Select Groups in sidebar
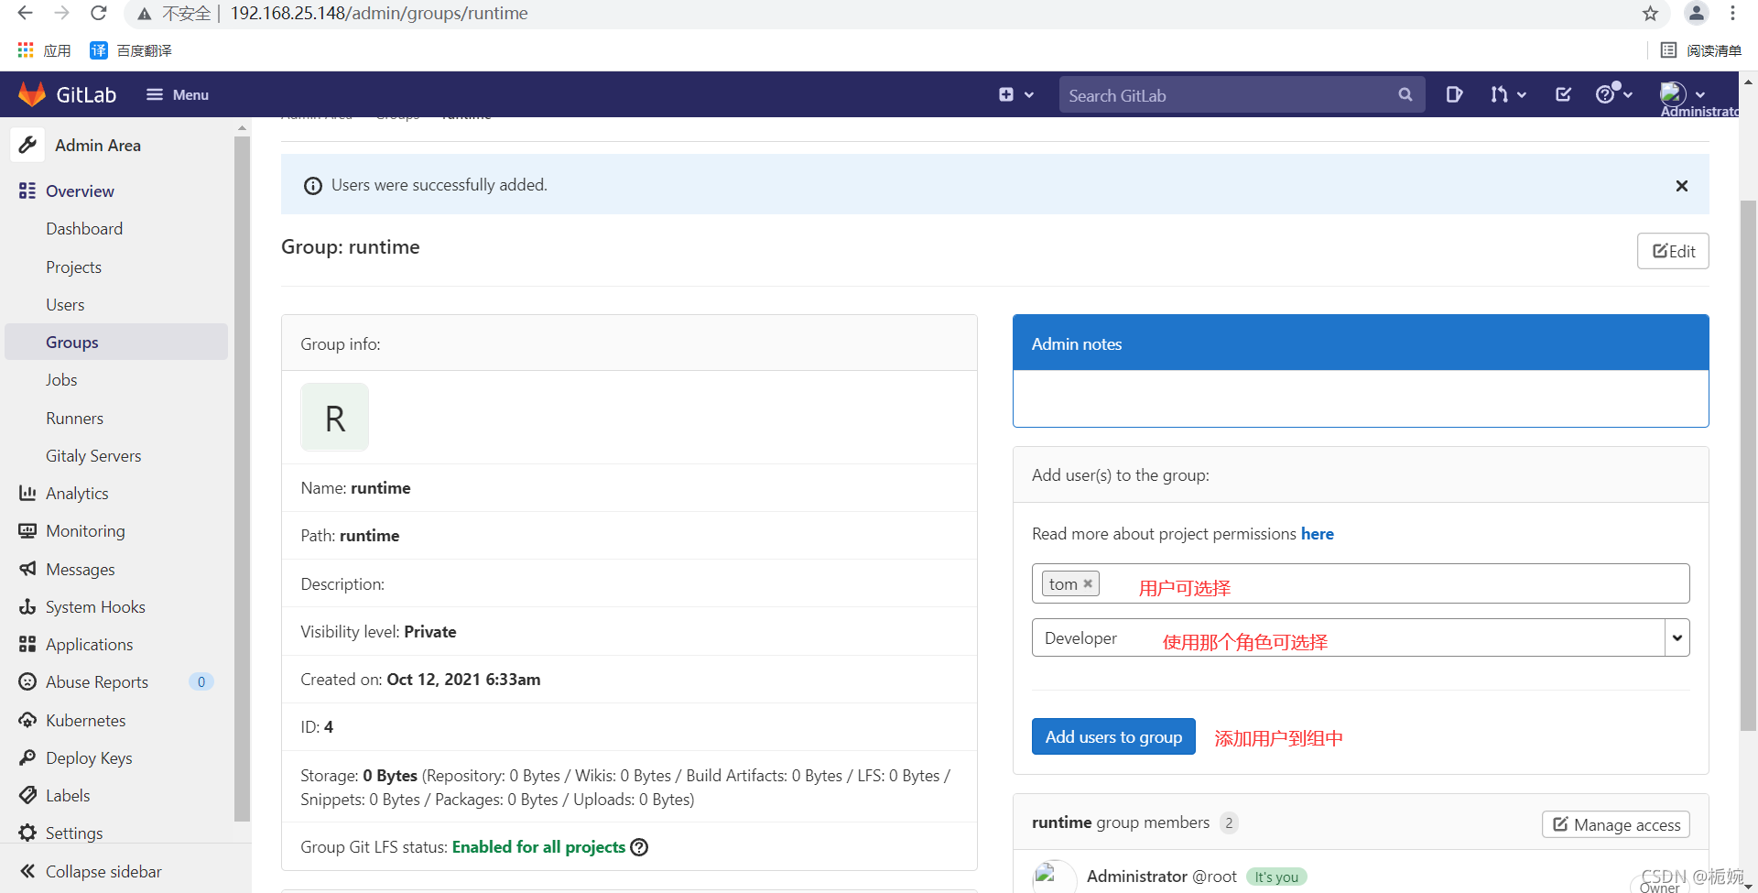1758x893 pixels. pyautogui.click(x=116, y=342)
